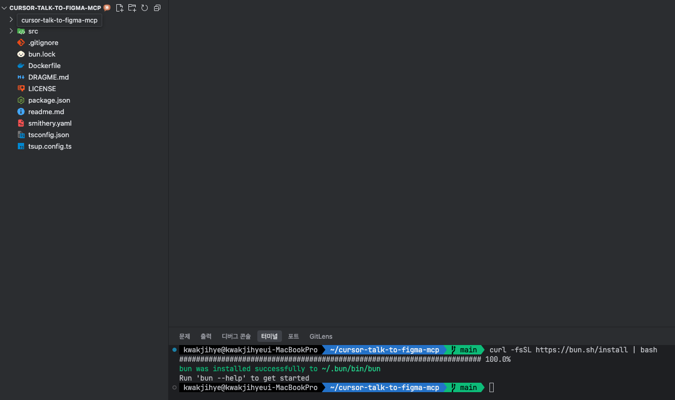
Task: Open the .gitignore file via its git icon
Action: (x=21, y=43)
